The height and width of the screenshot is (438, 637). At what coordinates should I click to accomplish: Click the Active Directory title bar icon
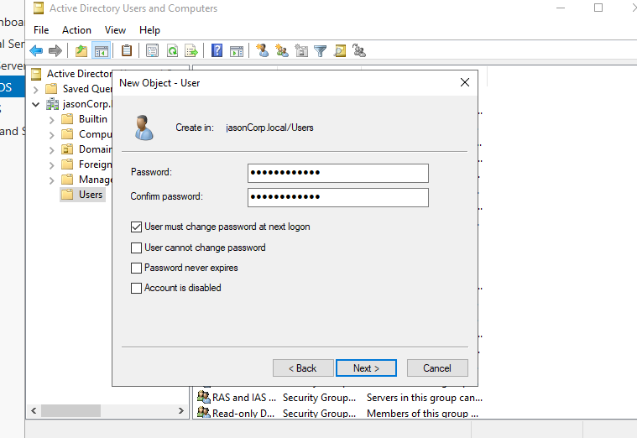pos(39,8)
